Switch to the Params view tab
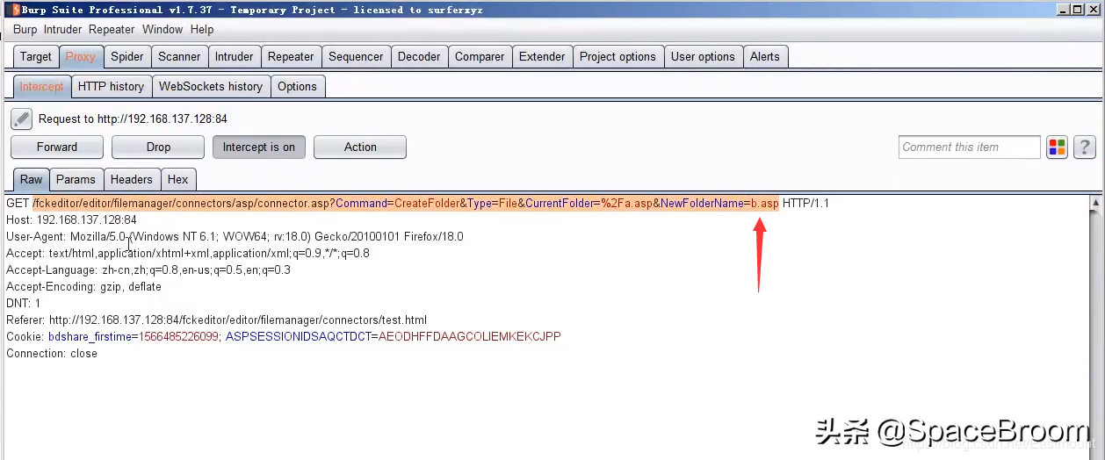This screenshot has width=1105, height=460. click(x=76, y=179)
